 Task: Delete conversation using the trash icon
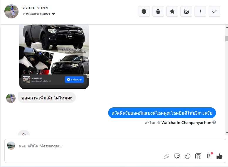(x=158, y=11)
